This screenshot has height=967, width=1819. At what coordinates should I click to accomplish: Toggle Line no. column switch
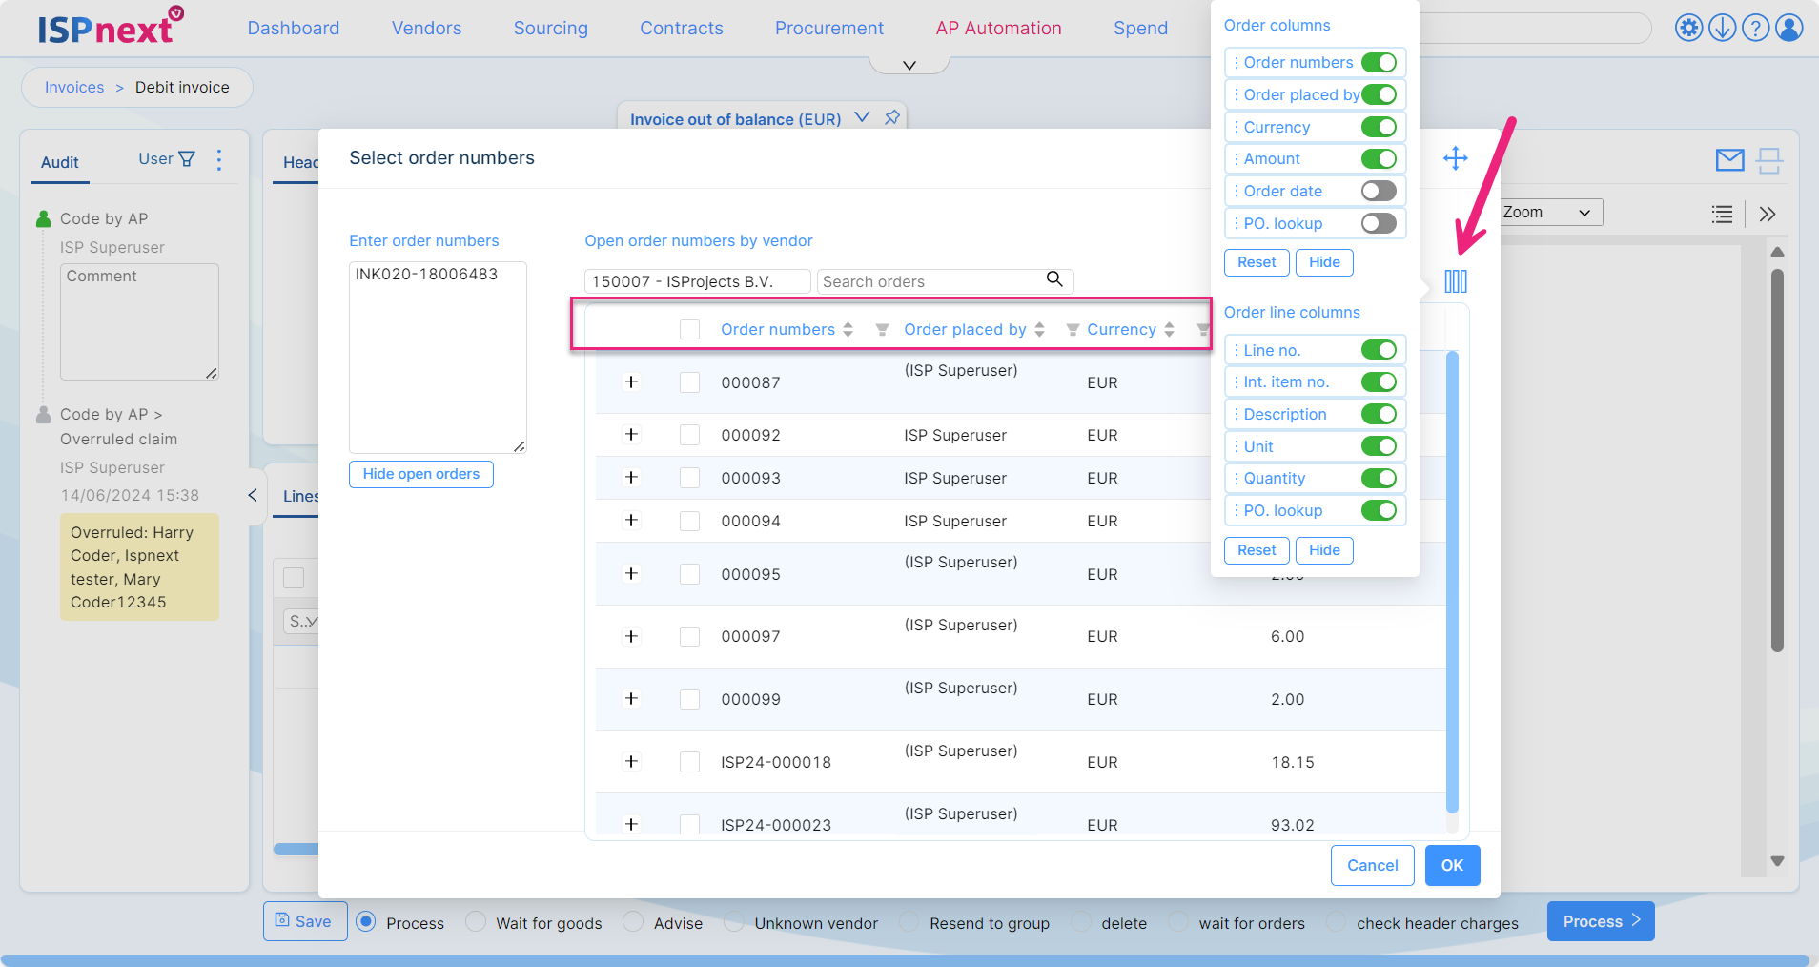[x=1379, y=350]
